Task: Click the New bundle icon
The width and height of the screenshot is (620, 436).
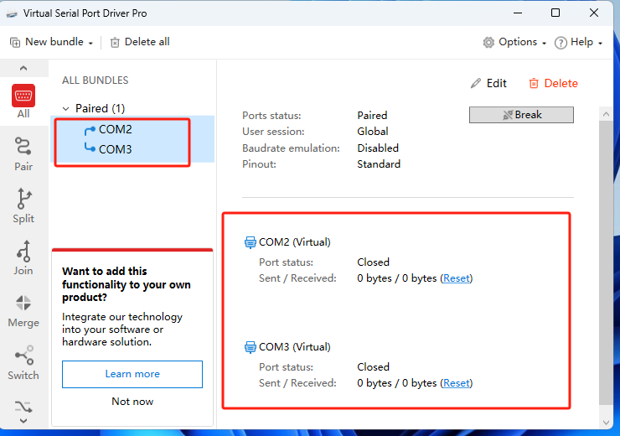Action: point(15,42)
